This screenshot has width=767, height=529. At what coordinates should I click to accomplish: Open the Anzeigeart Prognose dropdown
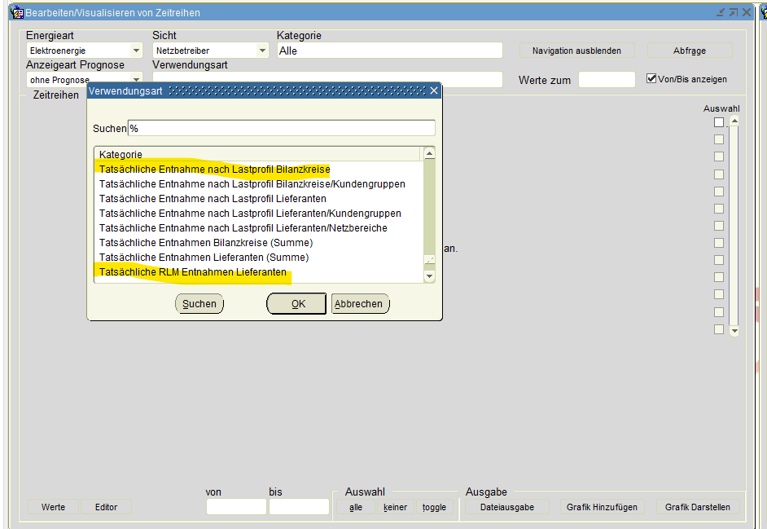[136, 80]
